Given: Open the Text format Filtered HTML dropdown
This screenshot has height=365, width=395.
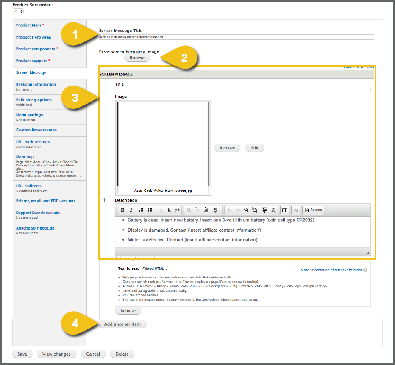Looking at the screenshot, I should point(154,268).
